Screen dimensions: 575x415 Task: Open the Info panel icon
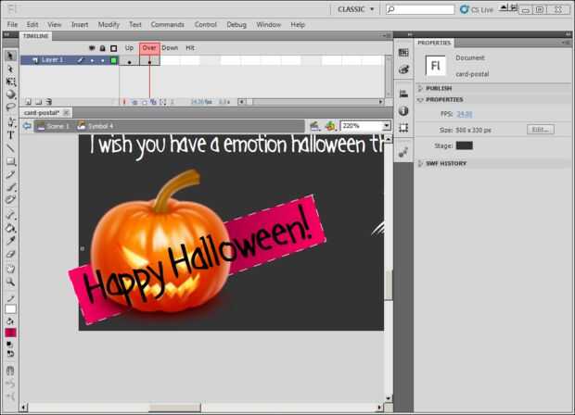click(403, 110)
